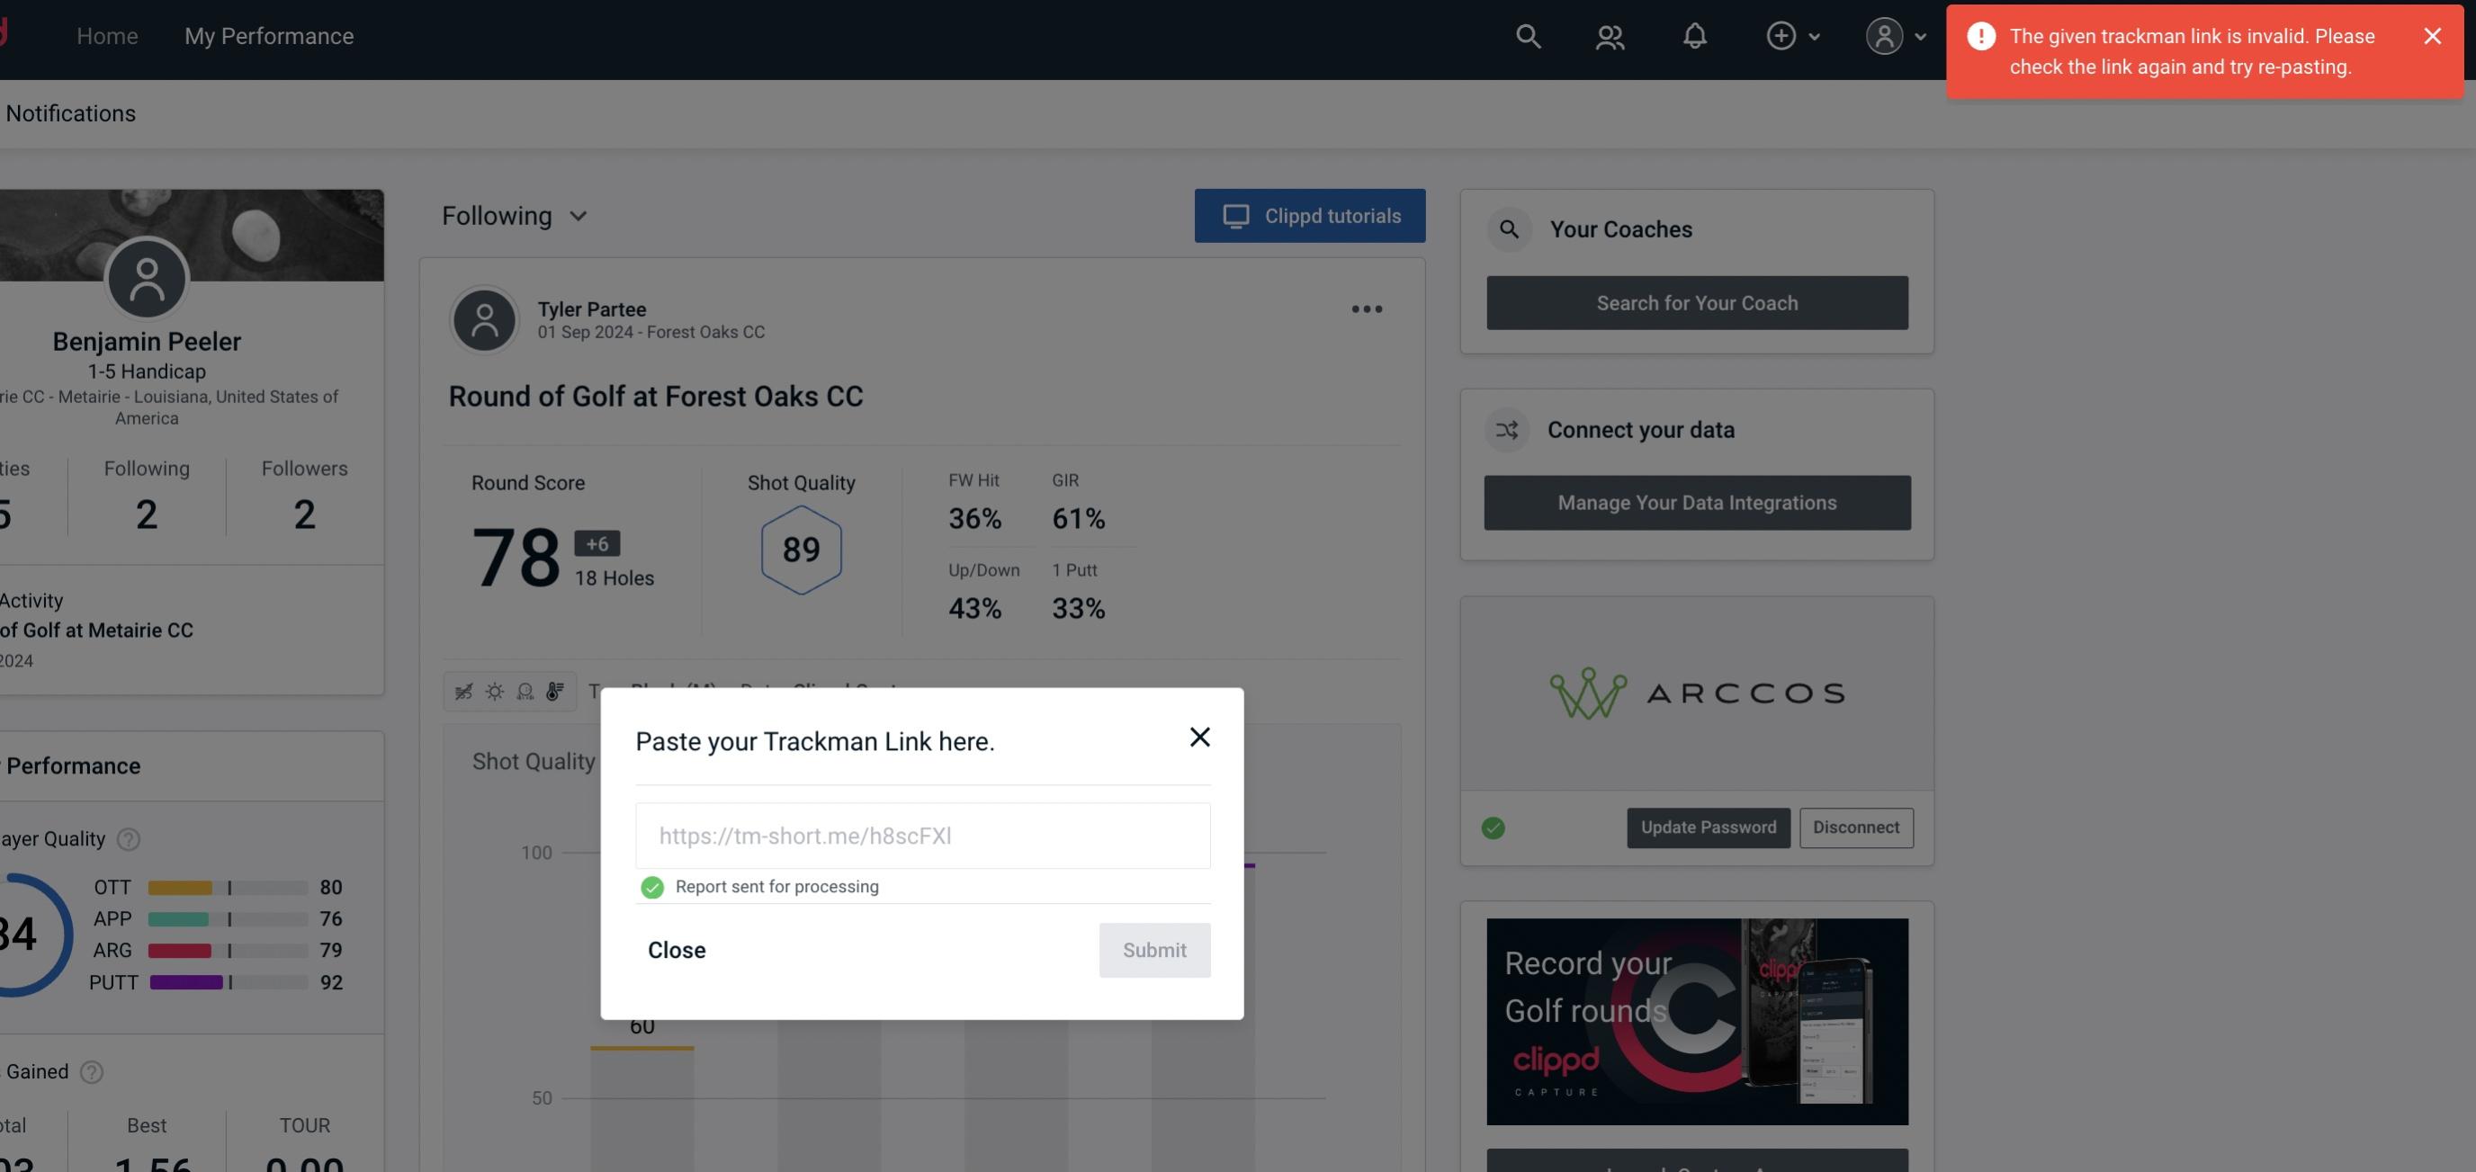Expand the add content plus dropdown
The image size is (2476, 1172).
(1790, 35)
